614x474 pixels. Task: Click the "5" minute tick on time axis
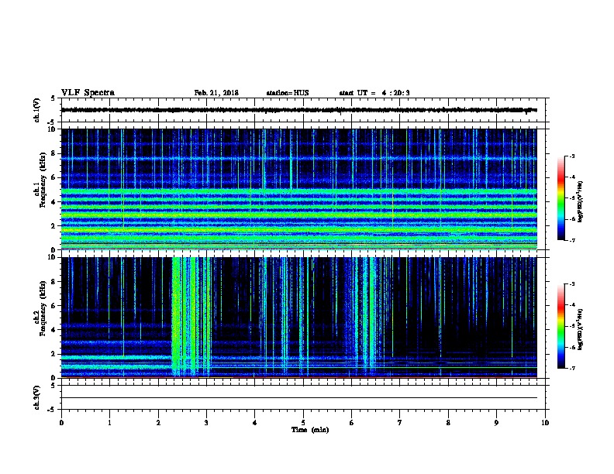point(303,423)
